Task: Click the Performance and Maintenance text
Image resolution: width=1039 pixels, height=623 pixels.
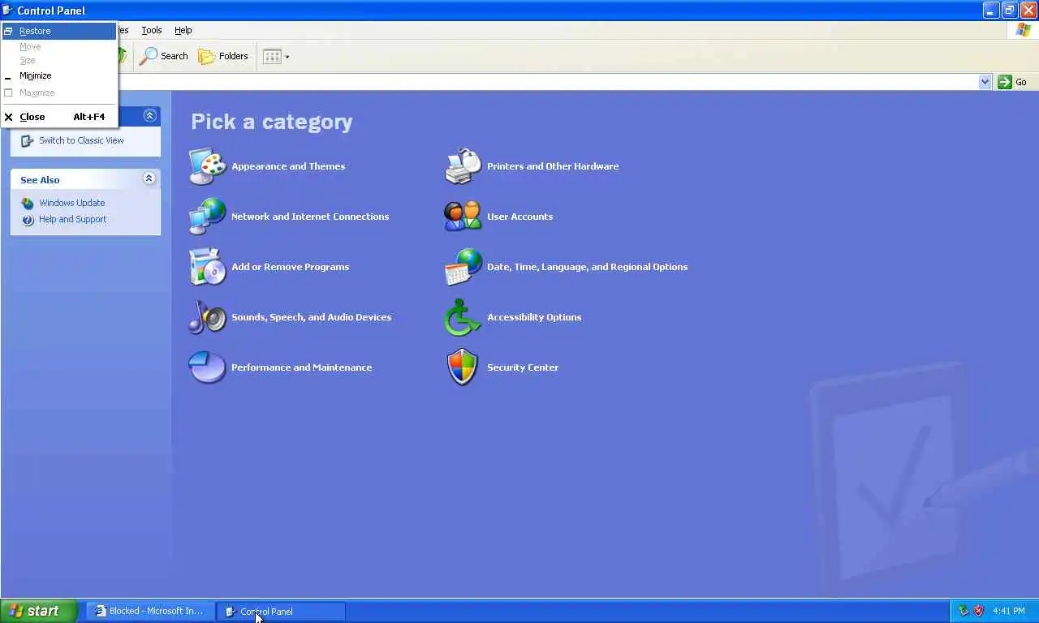Action: [301, 367]
